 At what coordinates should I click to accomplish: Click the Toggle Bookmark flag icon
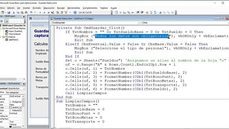(x=160, y=13)
